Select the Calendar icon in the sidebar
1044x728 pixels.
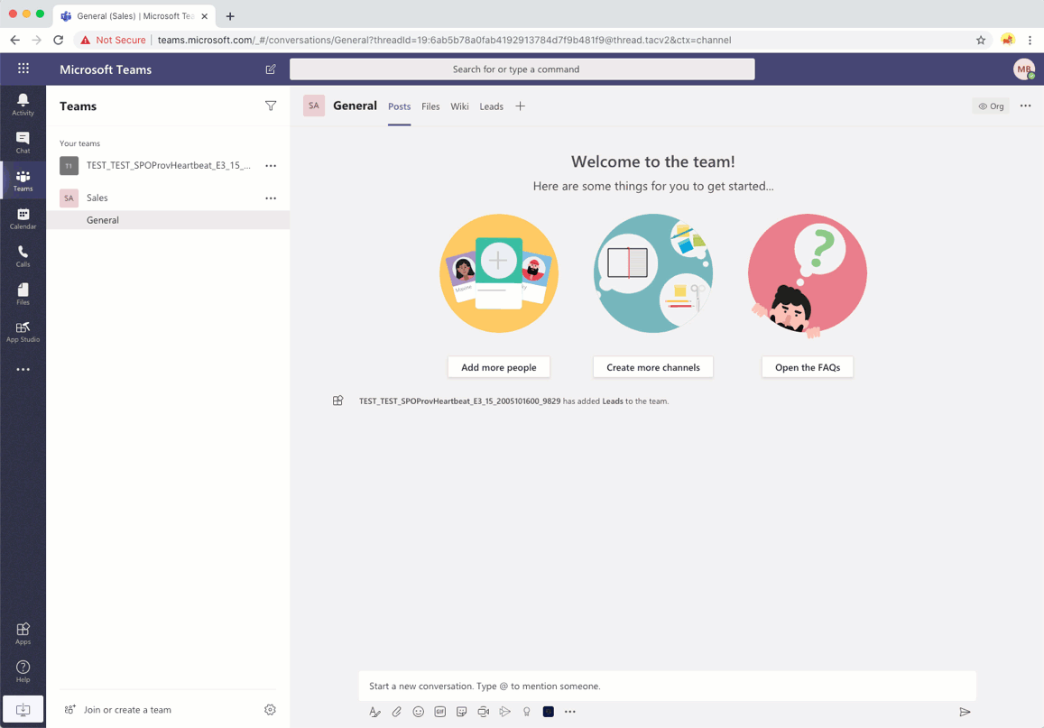(x=23, y=216)
